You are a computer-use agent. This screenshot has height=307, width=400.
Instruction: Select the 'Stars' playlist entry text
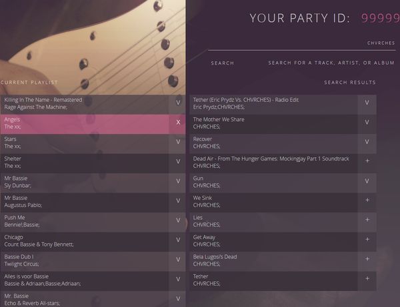point(10,139)
